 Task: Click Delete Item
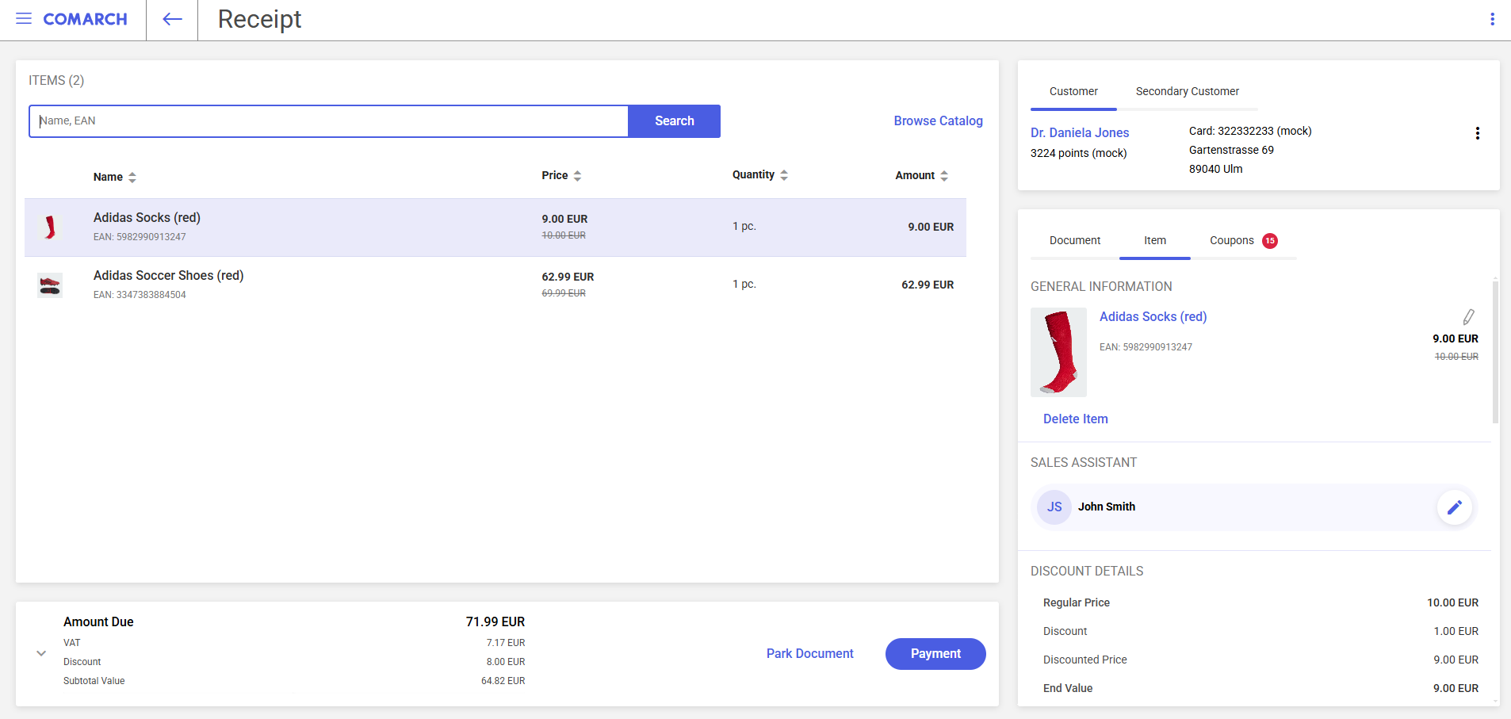coord(1075,419)
